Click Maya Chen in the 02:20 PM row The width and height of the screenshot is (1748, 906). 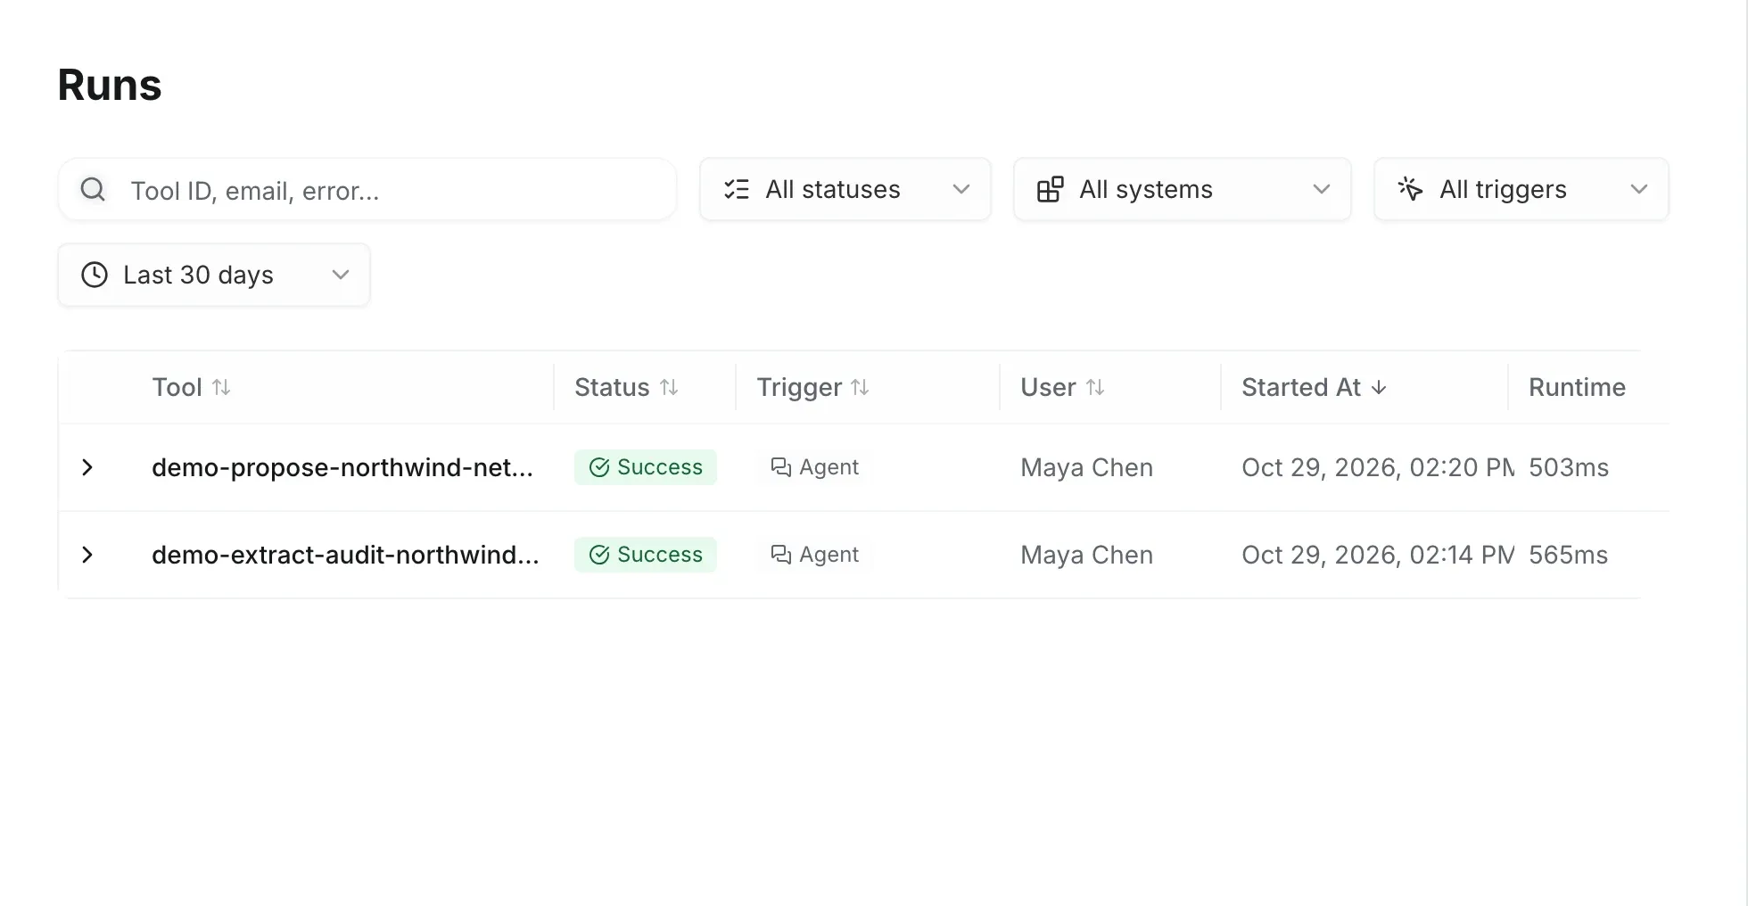[x=1086, y=467]
